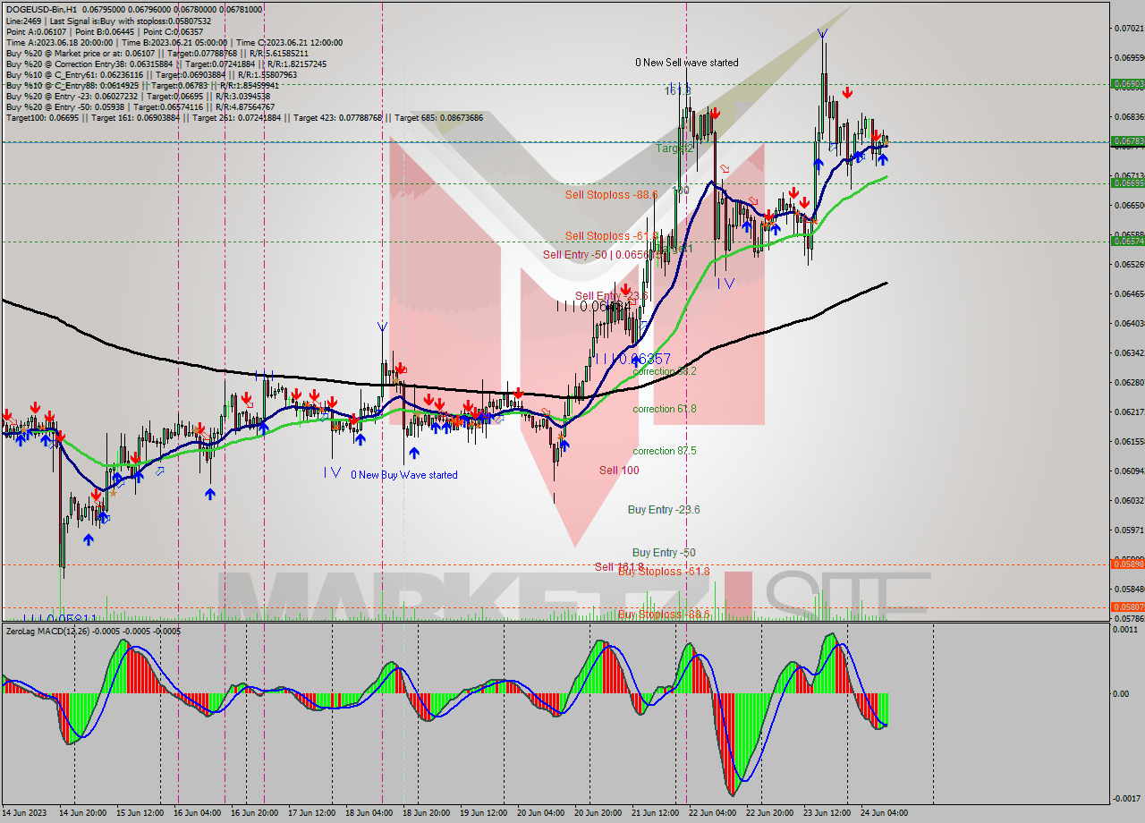Viewport: 1145px width, 823px height.
Task: Click the 0.07021 price axis value
Action: click(x=1128, y=29)
